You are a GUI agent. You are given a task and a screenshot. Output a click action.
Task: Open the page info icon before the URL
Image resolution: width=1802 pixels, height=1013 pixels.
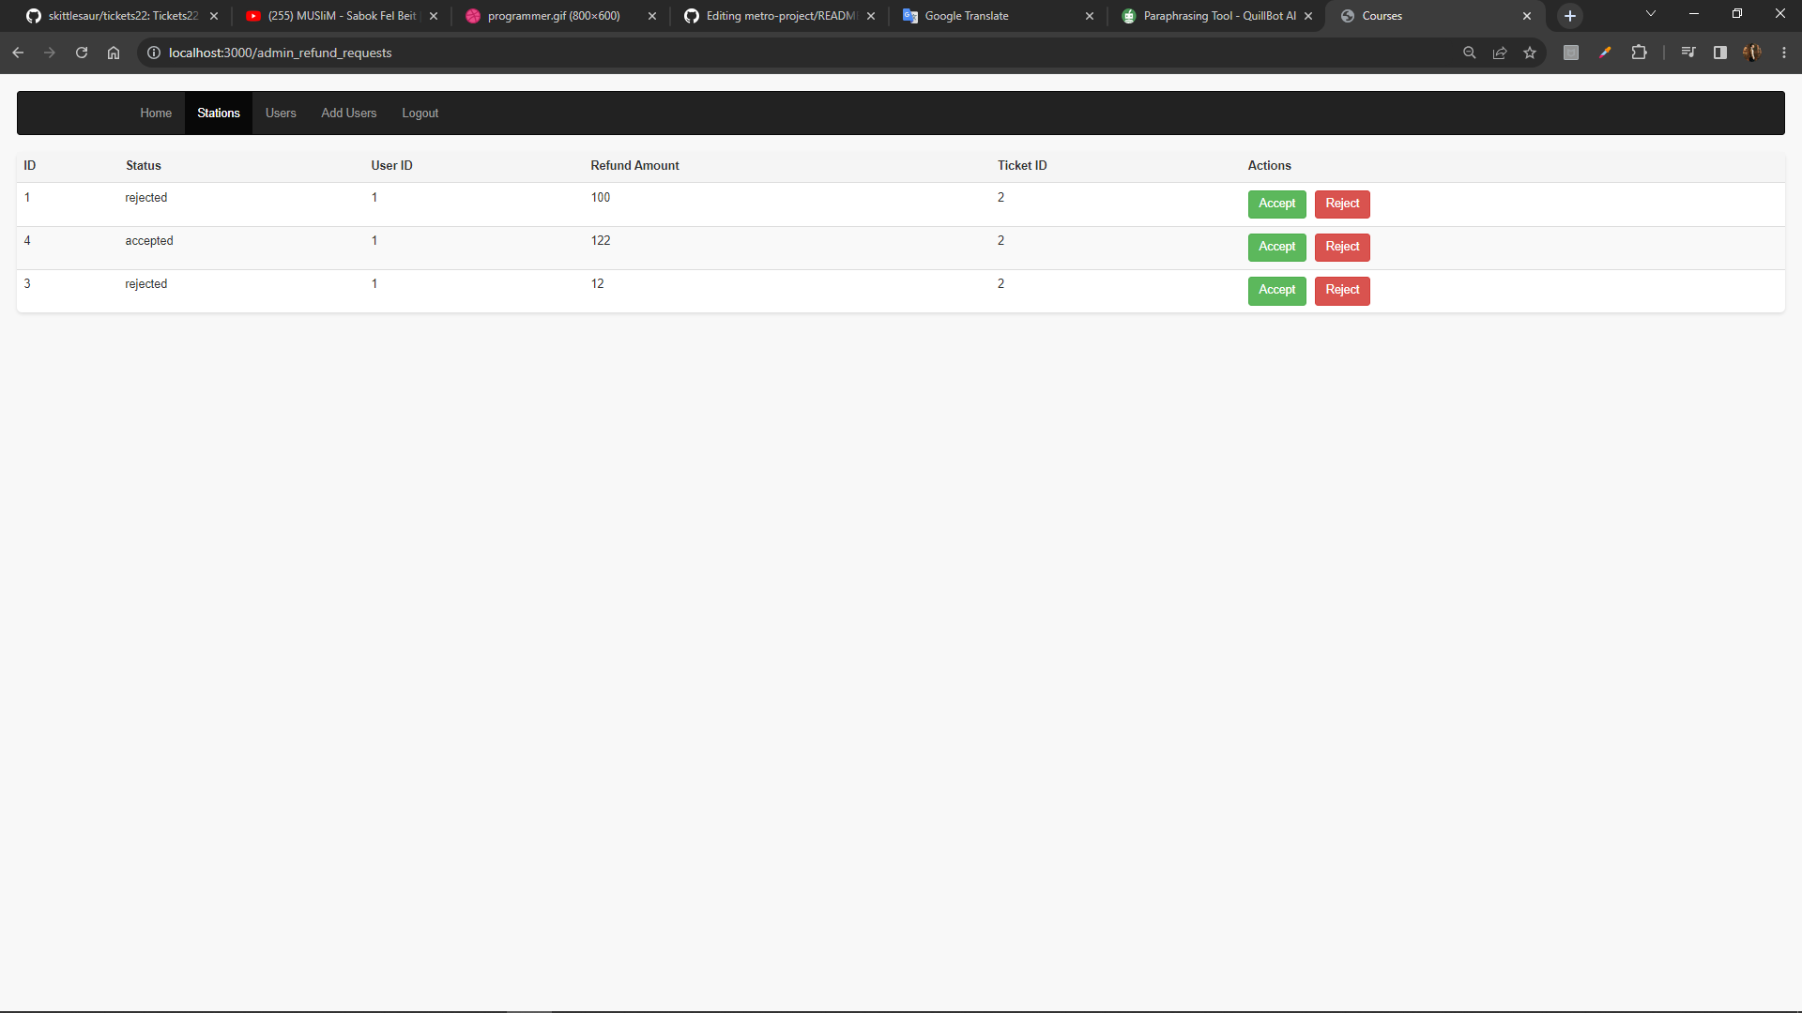point(154,53)
